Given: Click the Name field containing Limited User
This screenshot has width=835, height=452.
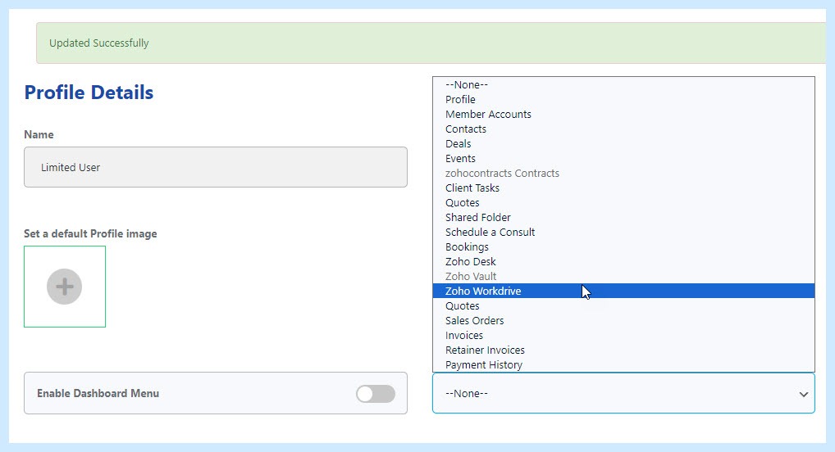Looking at the screenshot, I should tap(216, 167).
